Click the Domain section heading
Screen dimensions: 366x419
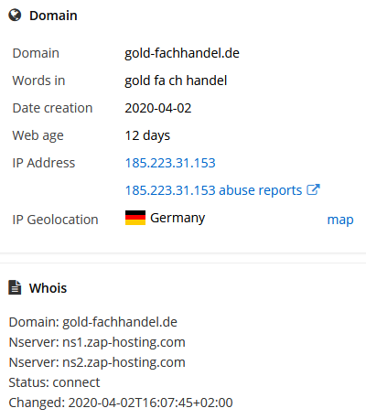[x=53, y=16]
